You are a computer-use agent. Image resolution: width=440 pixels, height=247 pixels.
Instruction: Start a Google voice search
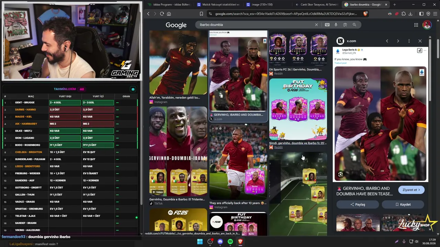pyautogui.click(x=336, y=25)
